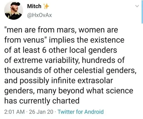Image resolution: width=143 pixels, height=119 pixels.
Task: Open the @HxOvAx handle
Action: (x=39, y=15)
